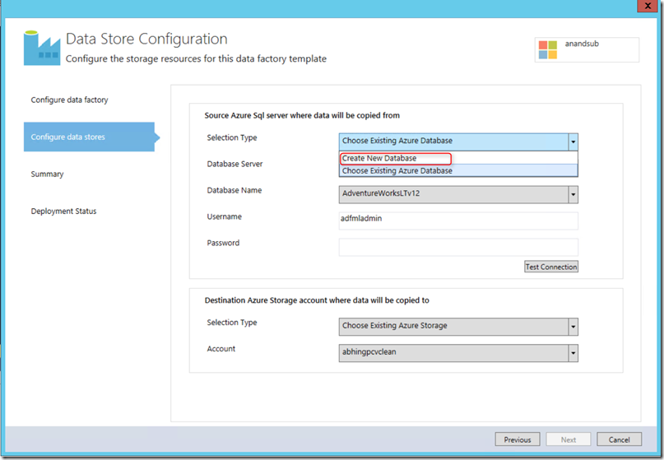Open the Summary step
The height and width of the screenshot is (460, 664).
(x=47, y=174)
